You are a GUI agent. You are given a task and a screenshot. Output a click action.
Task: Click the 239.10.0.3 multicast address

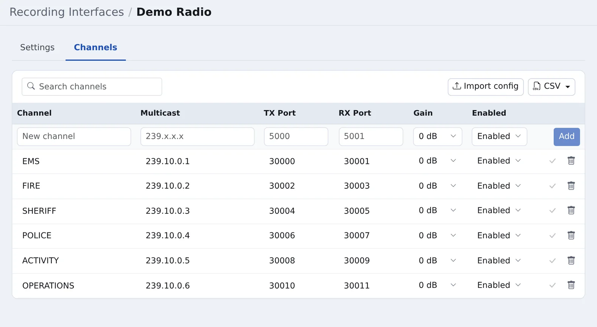[168, 211]
